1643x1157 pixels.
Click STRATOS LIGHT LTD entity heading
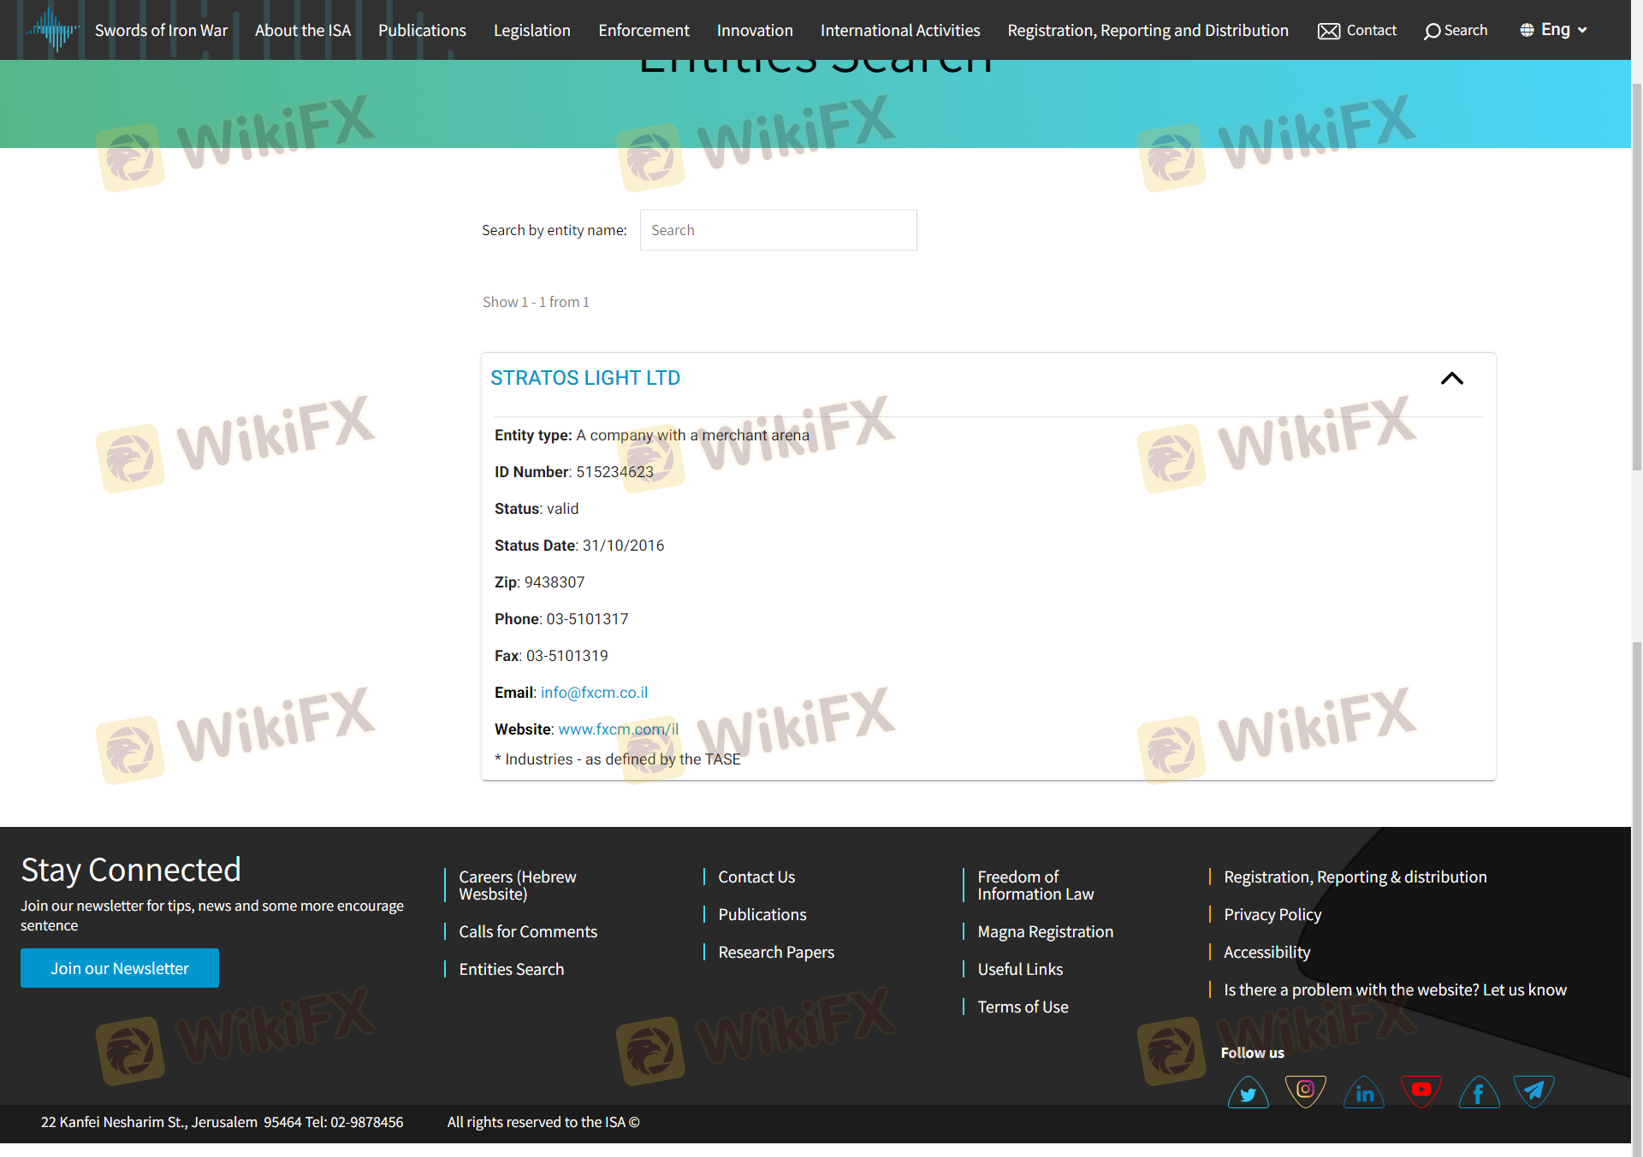[585, 378]
